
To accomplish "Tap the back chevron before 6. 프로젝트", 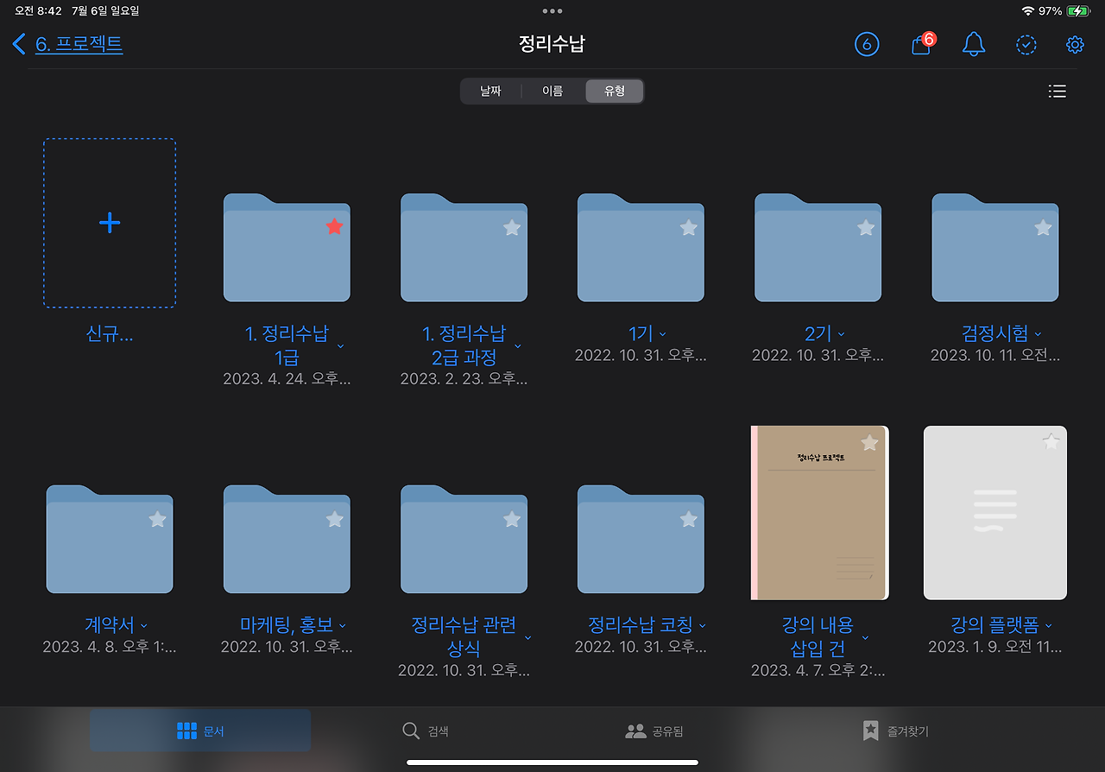I will pyautogui.click(x=18, y=43).
